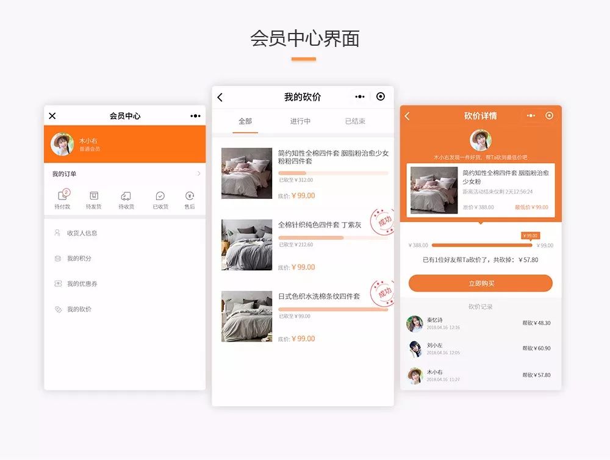The height and width of the screenshot is (460, 610).
Task: Open 收货人信息 list entry
Action: click(x=82, y=233)
